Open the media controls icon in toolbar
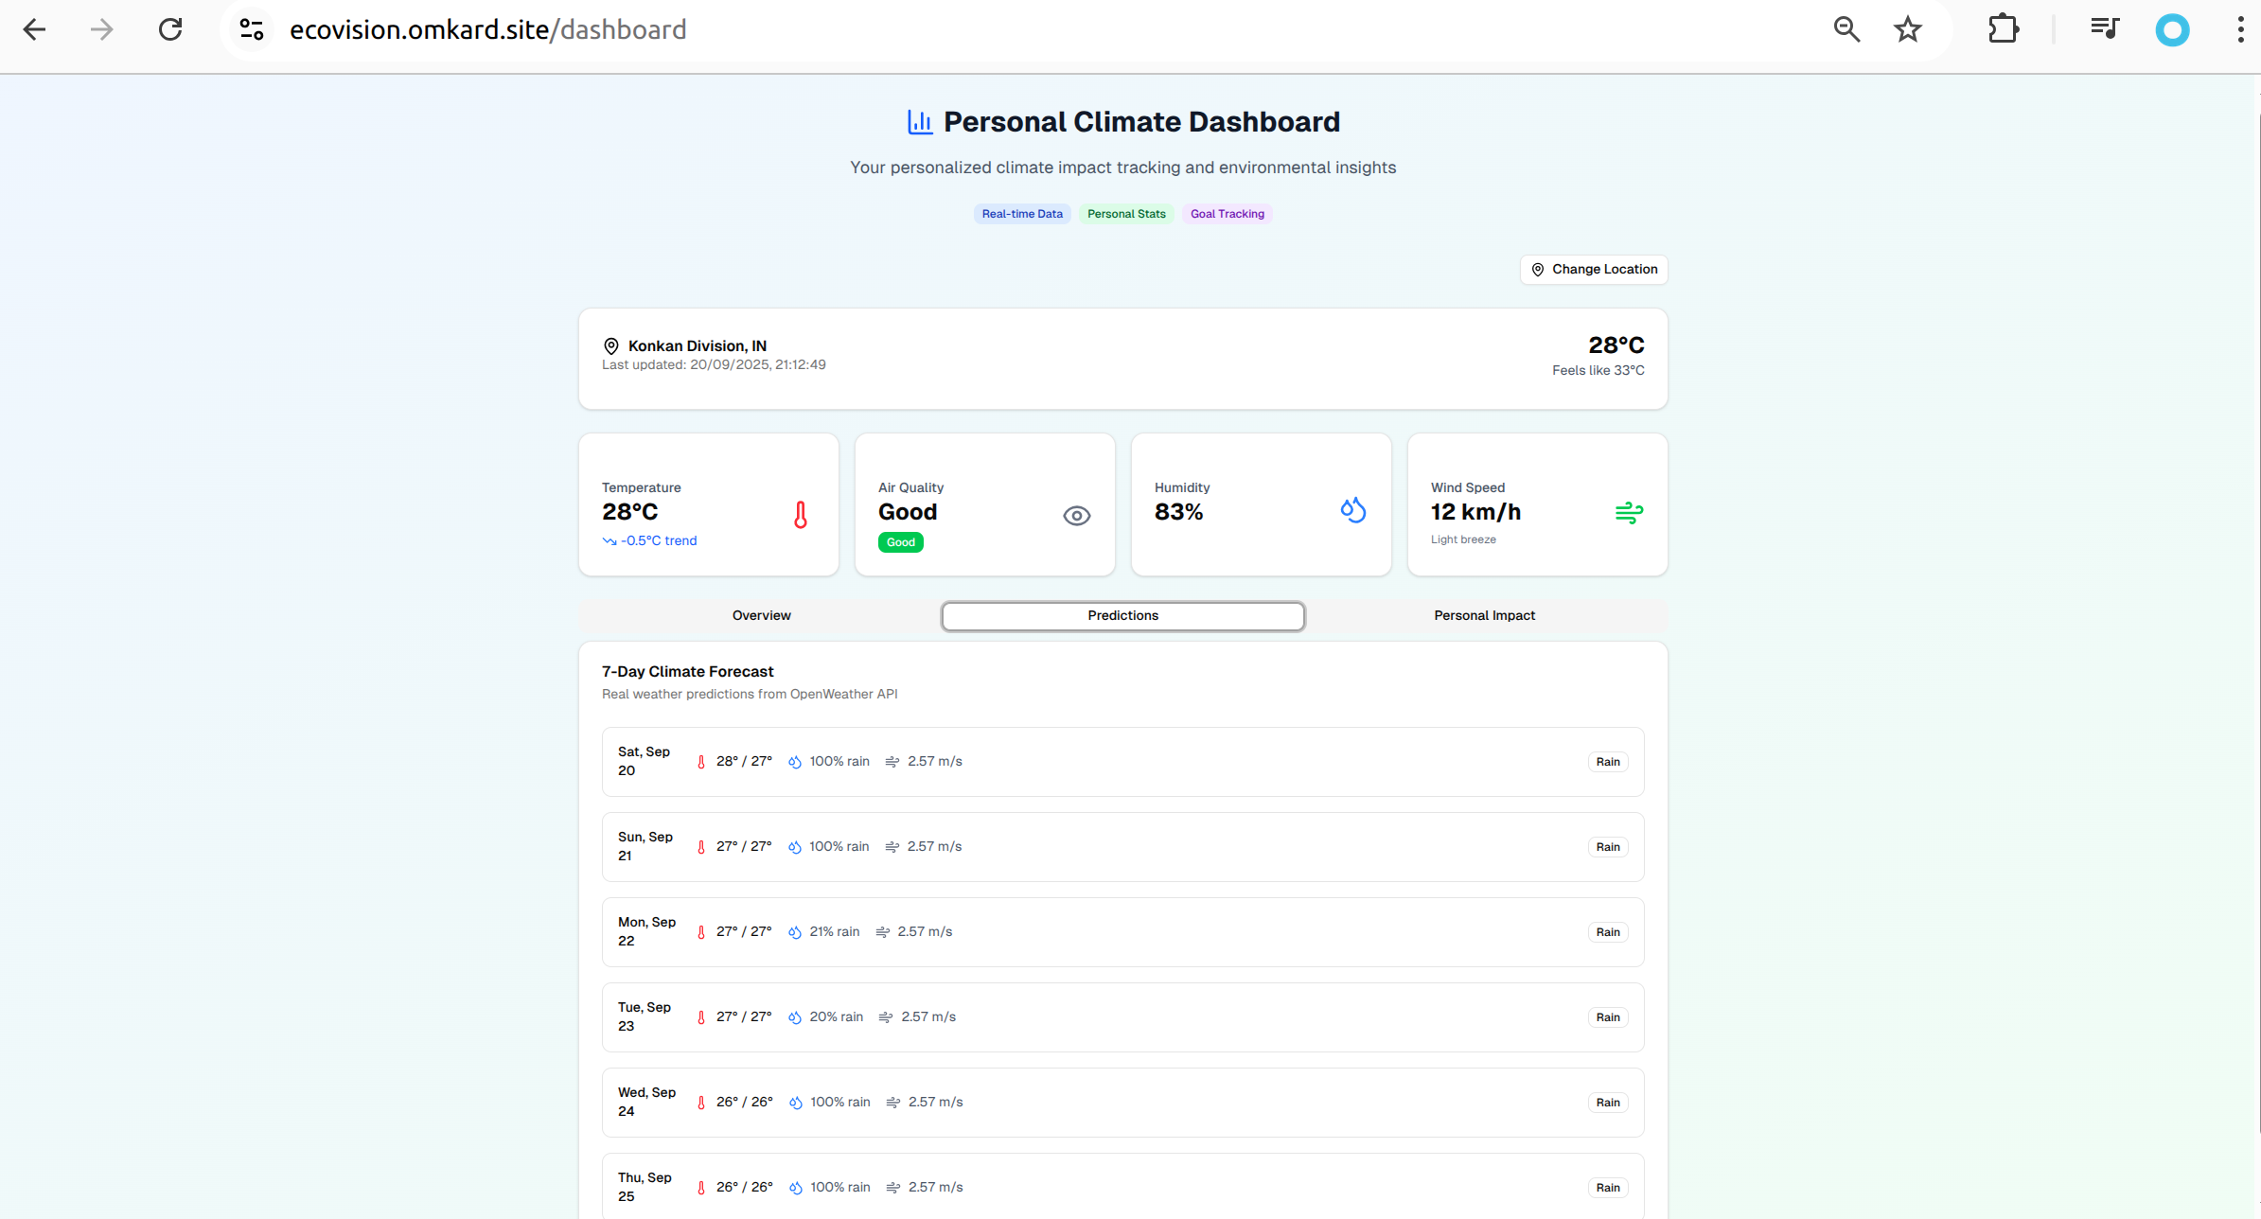This screenshot has height=1219, width=2261. 2104,30
